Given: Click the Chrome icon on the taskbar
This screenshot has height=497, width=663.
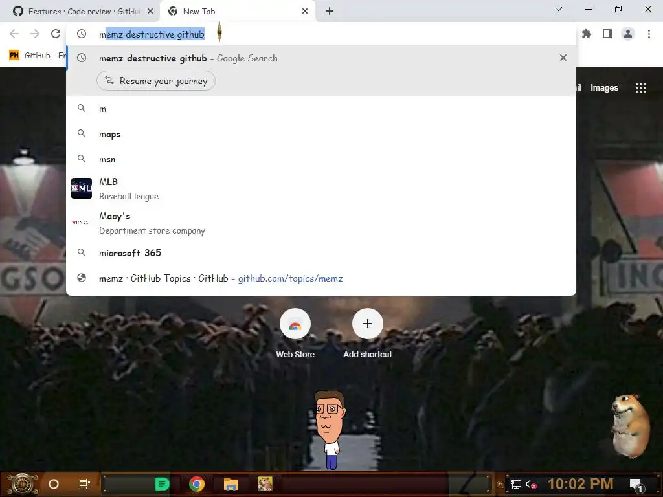Looking at the screenshot, I should click(x=197, y=484).
